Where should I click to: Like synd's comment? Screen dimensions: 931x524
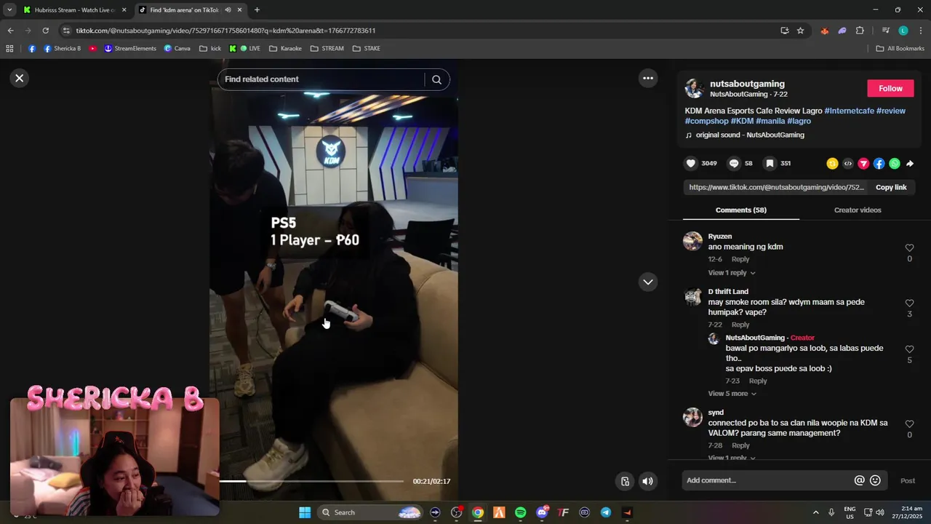coord(909,424)
